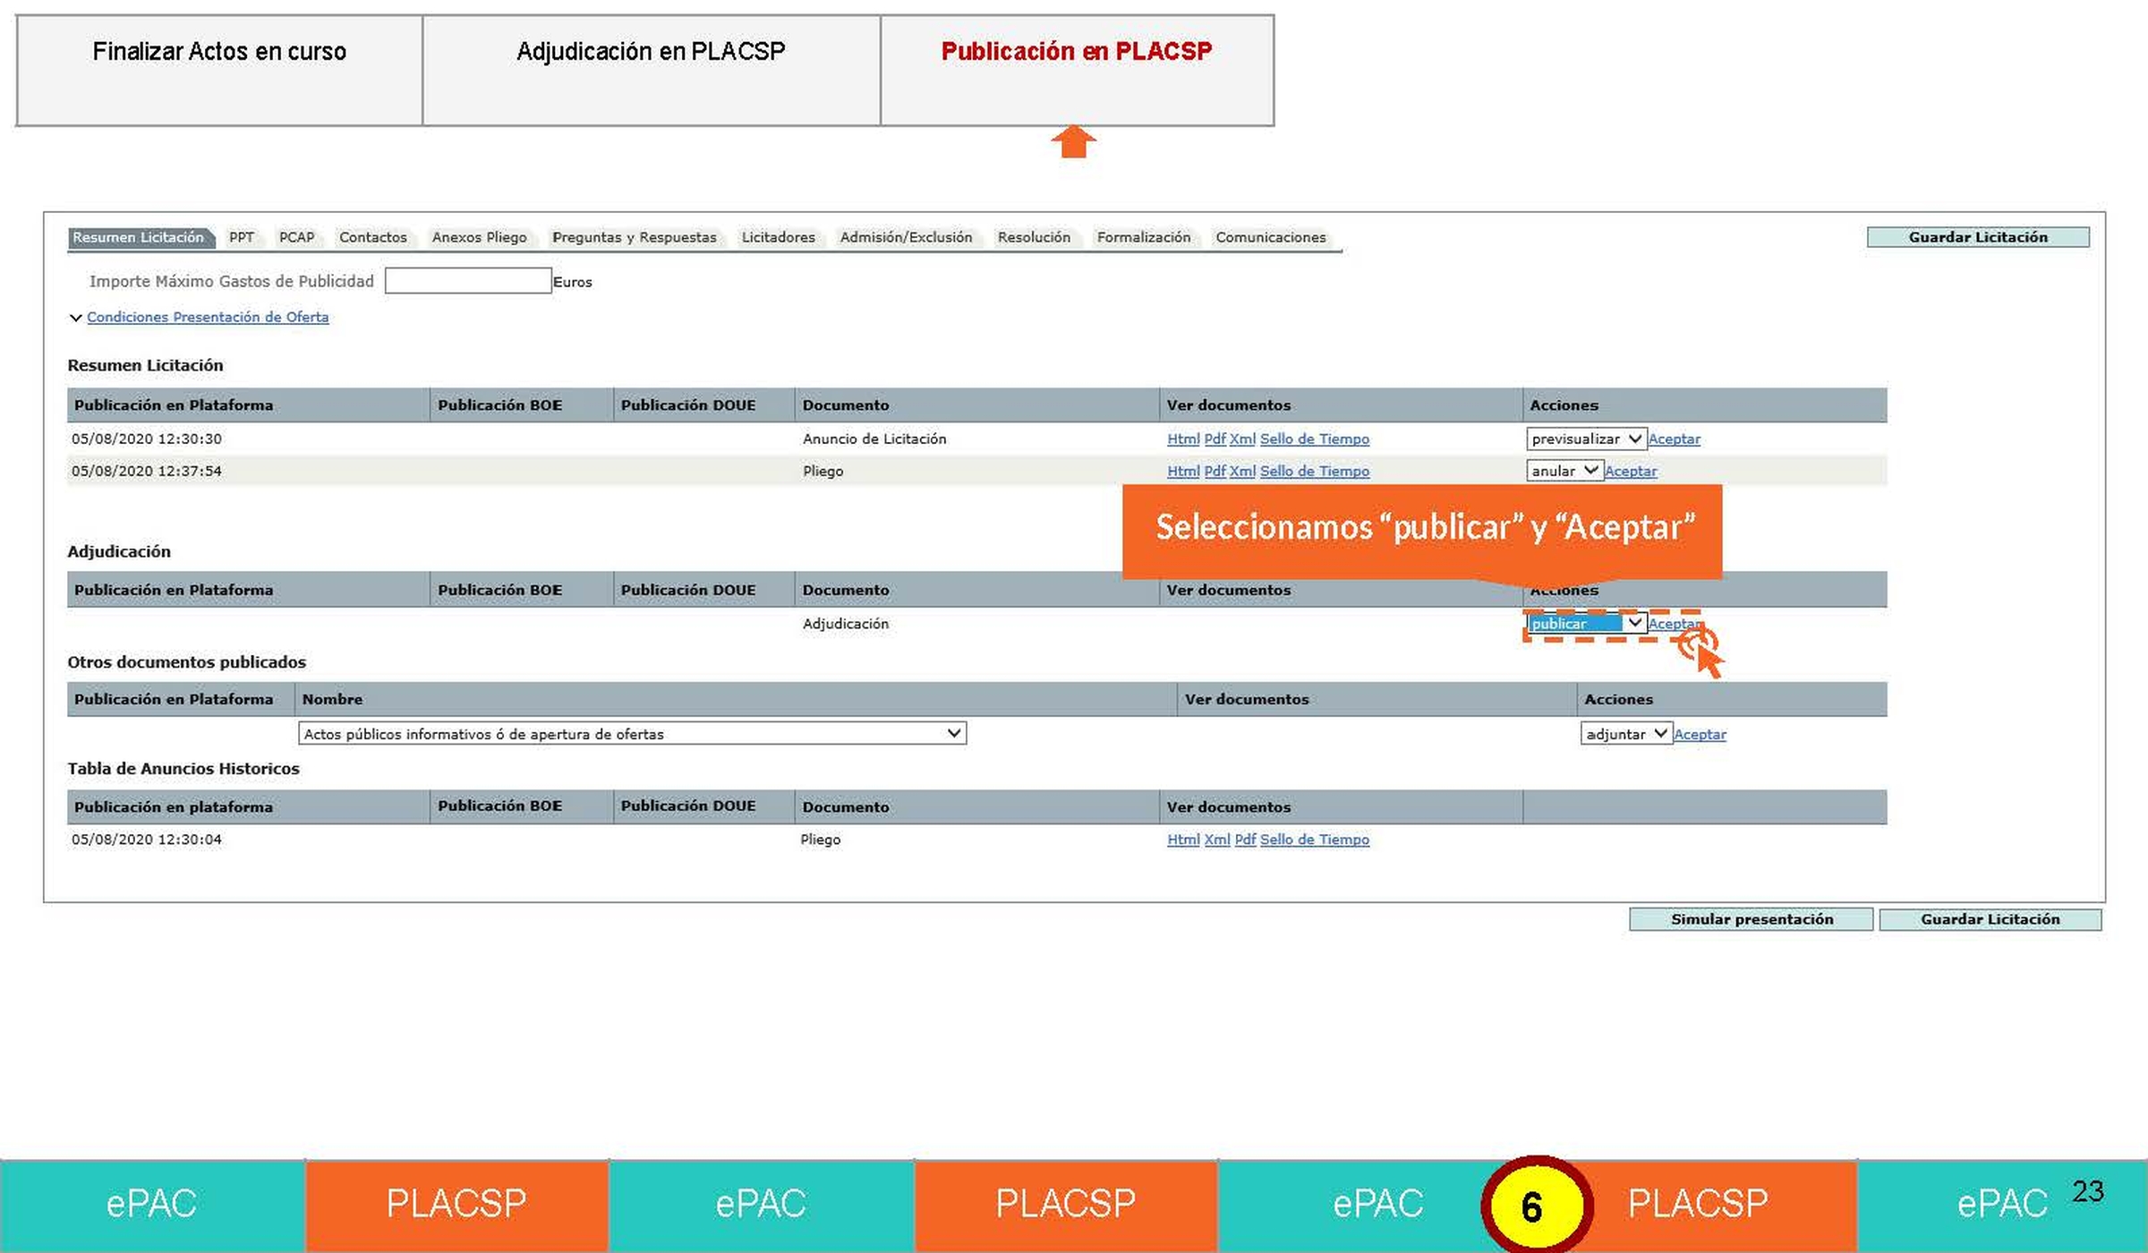Screen dimensions: 2148x1253
Task: Open Html link for 12:37:54 Pliego row
Action: pyautogui.click(x=1183, y=471)
